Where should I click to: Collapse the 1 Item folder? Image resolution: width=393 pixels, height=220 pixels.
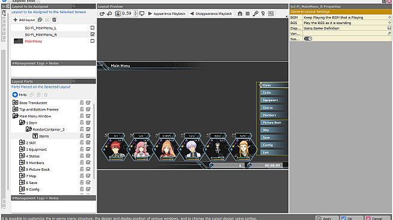tap(22, 123)
